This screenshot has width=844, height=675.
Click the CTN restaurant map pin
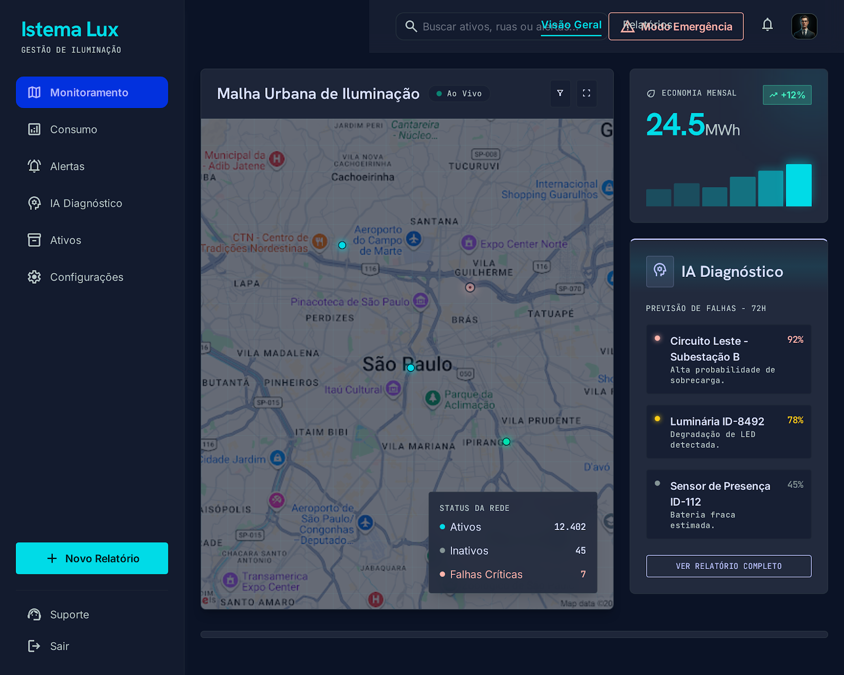coord(320,241)
